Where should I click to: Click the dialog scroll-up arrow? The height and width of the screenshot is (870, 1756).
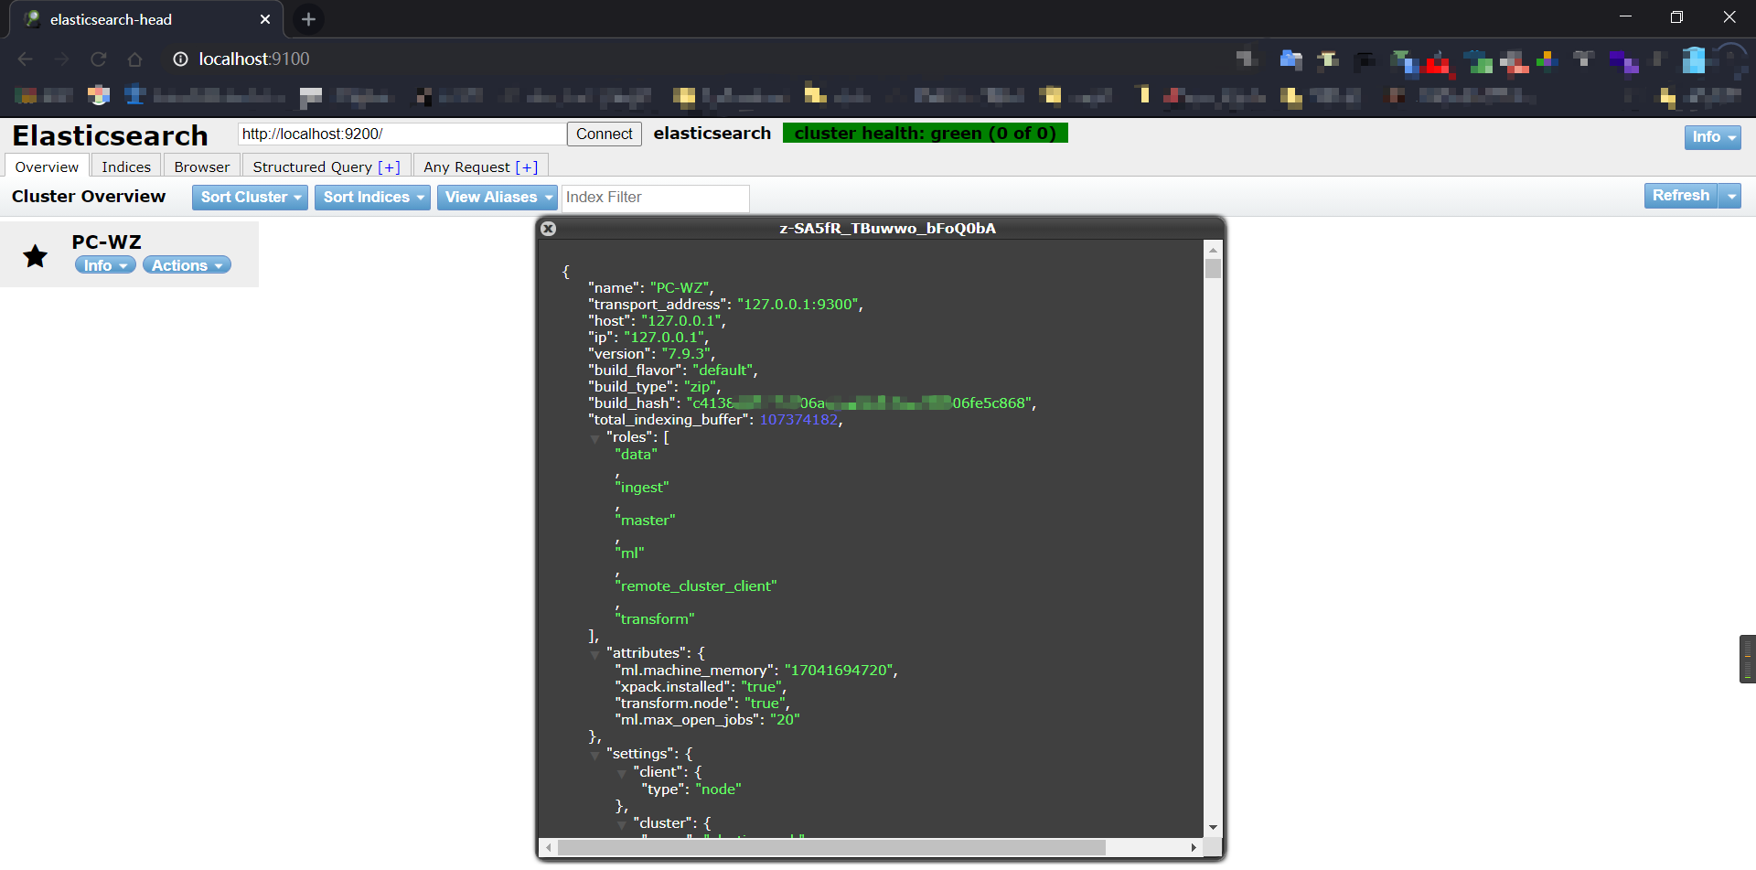(1213, 249)
